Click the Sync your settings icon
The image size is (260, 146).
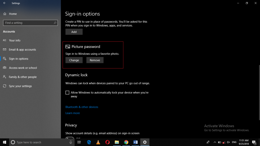5,86
